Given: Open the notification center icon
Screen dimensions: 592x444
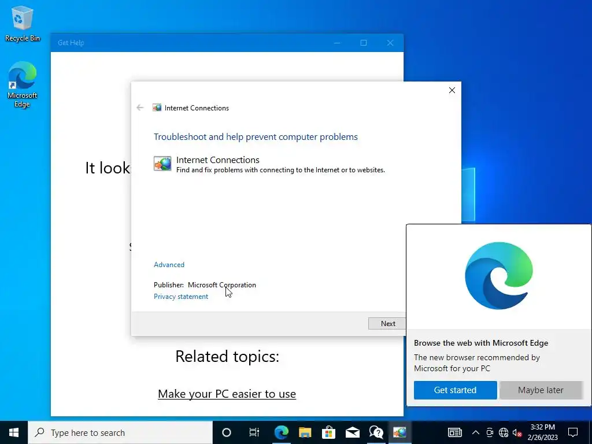Looking at the screenshot, I should 573,432.
